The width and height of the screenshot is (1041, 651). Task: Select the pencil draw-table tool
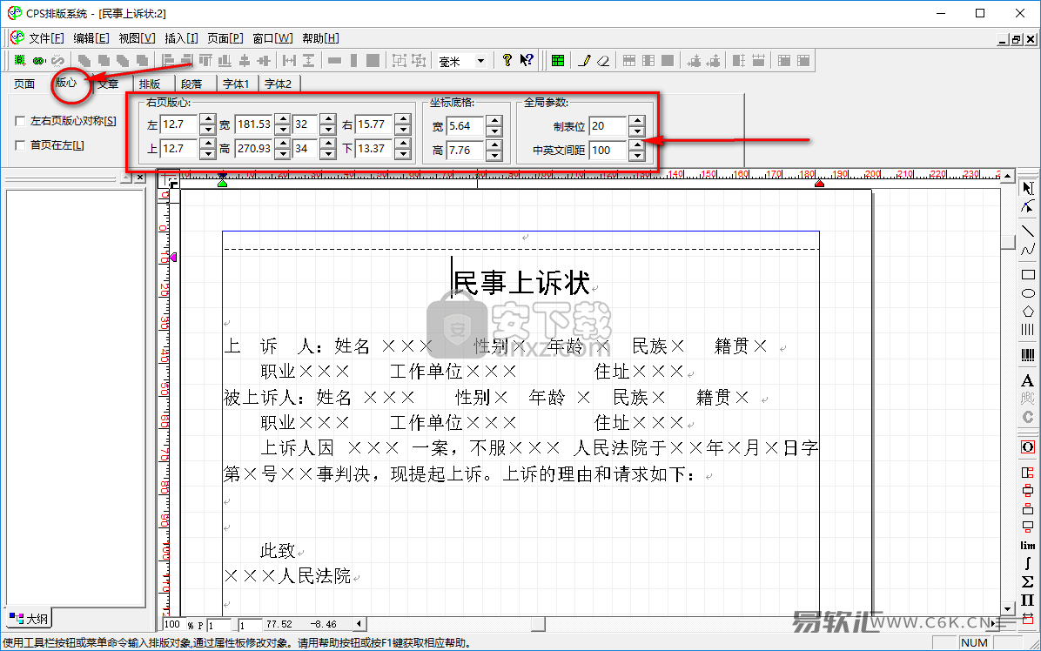584,60
